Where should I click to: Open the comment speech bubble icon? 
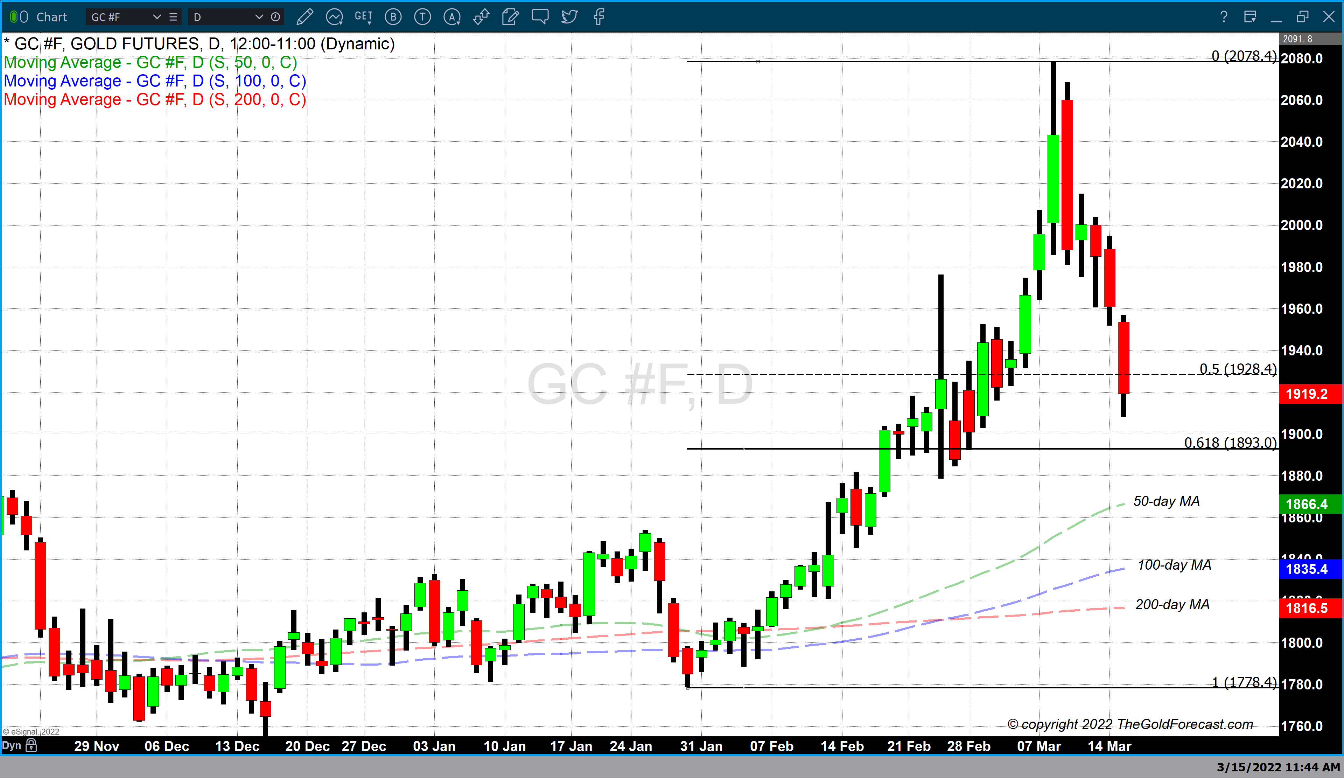pyautogui.click(x=540, y=16)
